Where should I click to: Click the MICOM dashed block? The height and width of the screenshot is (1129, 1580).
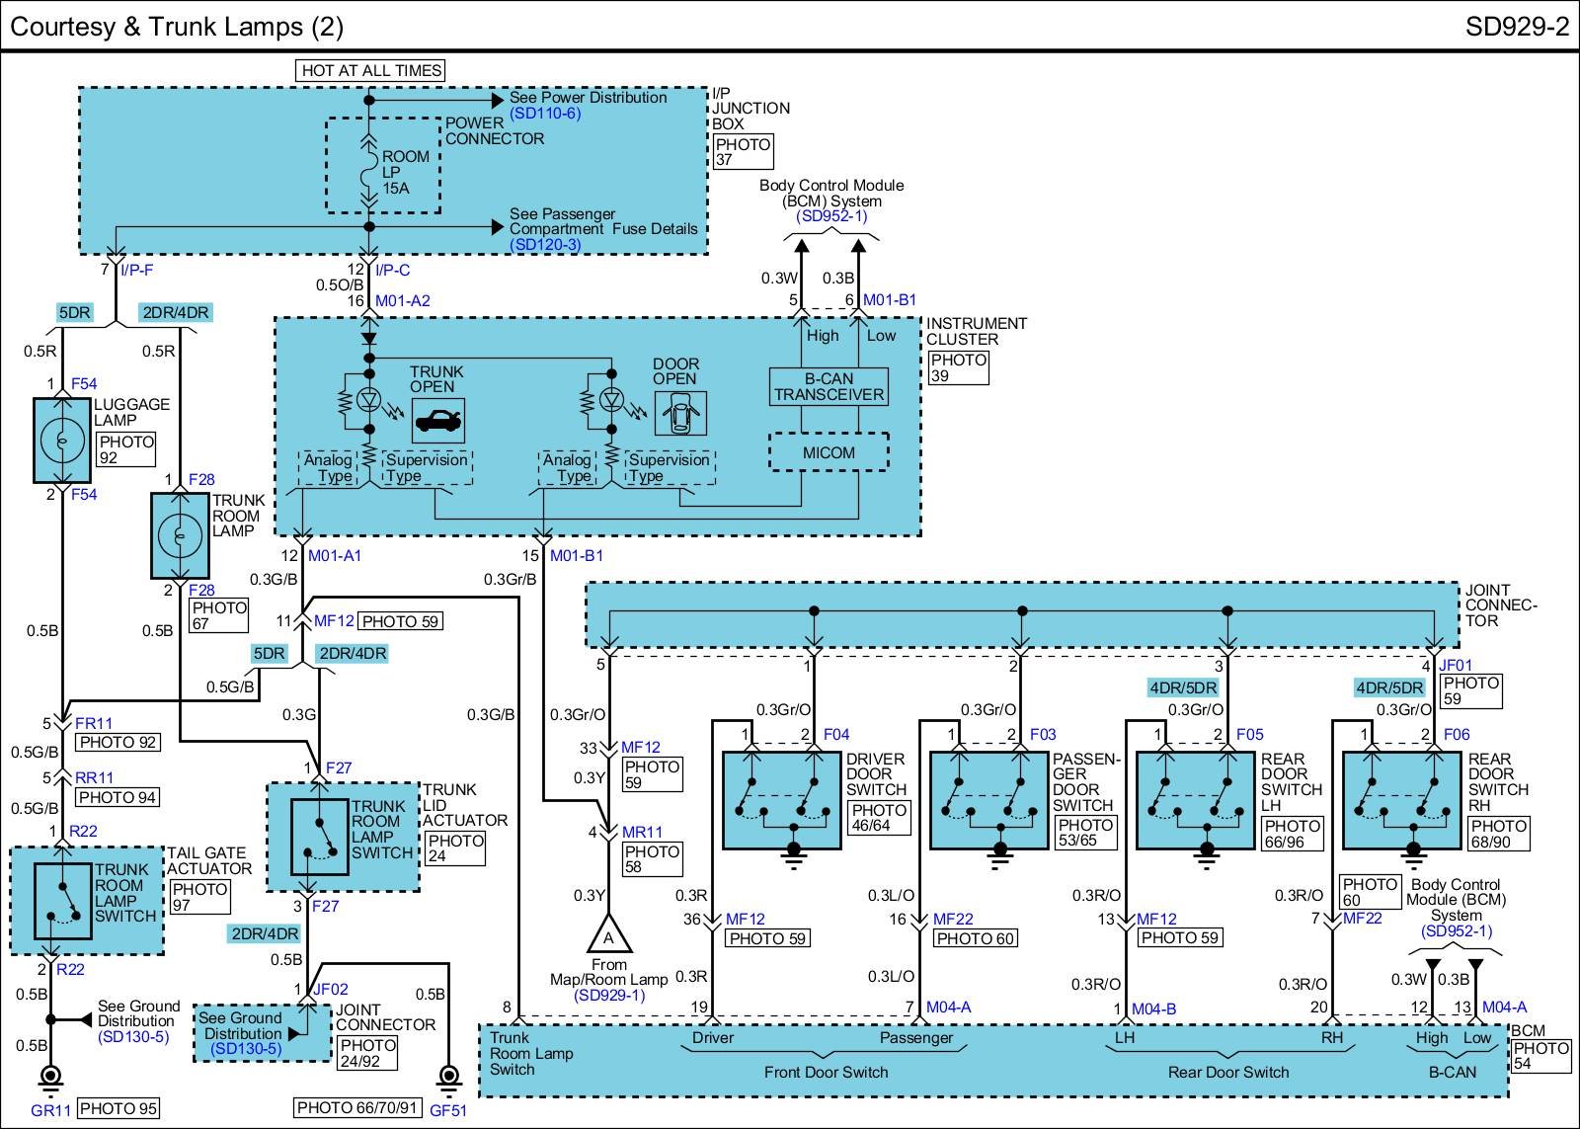(829, 452)
